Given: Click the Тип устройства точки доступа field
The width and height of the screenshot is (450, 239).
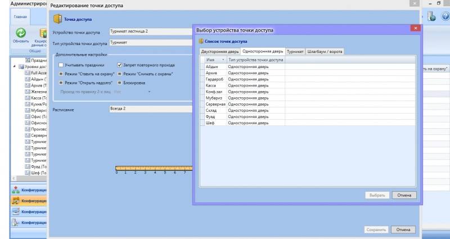Looking at the screenshot, I should [x=151, y=43].
